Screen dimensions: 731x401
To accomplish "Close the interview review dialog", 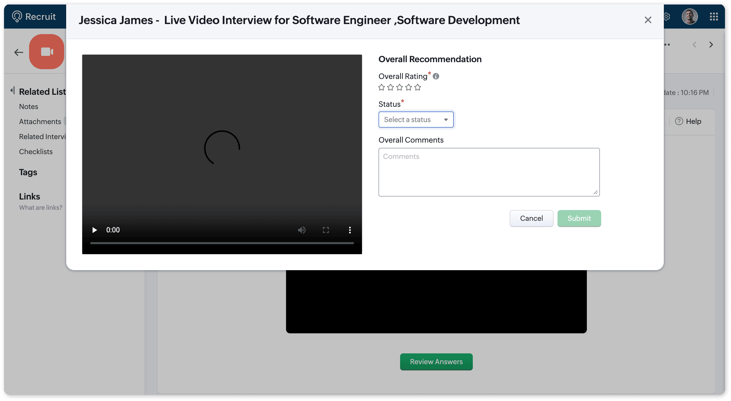I will pos(648,20).
